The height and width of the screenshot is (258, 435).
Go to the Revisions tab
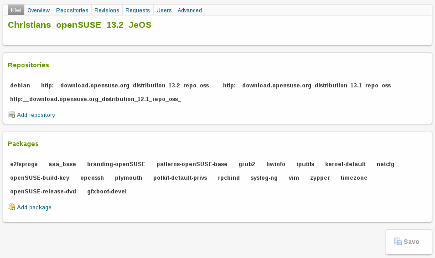click(x=107, y=10)
